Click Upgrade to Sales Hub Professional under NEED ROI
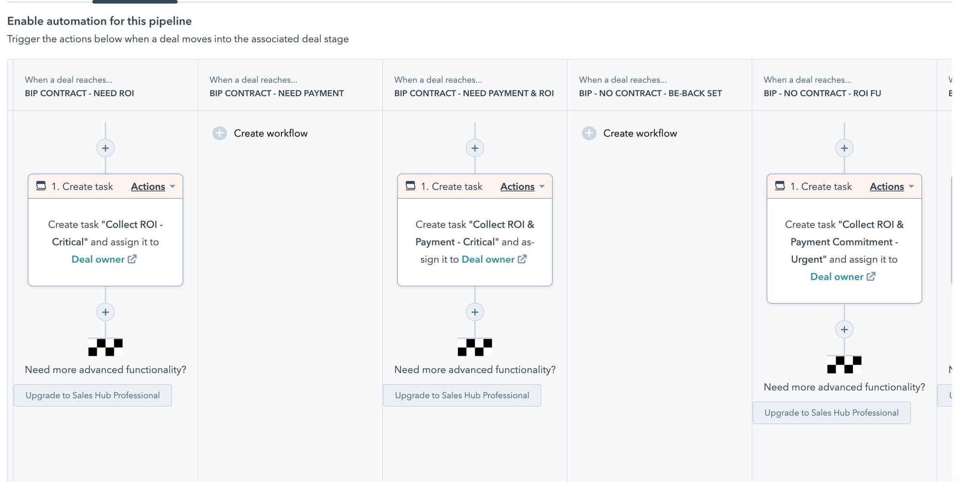Image resolution: width=962 pixels, height=482 pixels. pyautogui.click(x=93, y=396)
